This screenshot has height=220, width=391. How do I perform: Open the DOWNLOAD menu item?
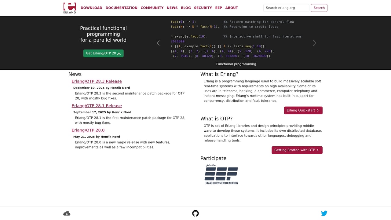91,8
